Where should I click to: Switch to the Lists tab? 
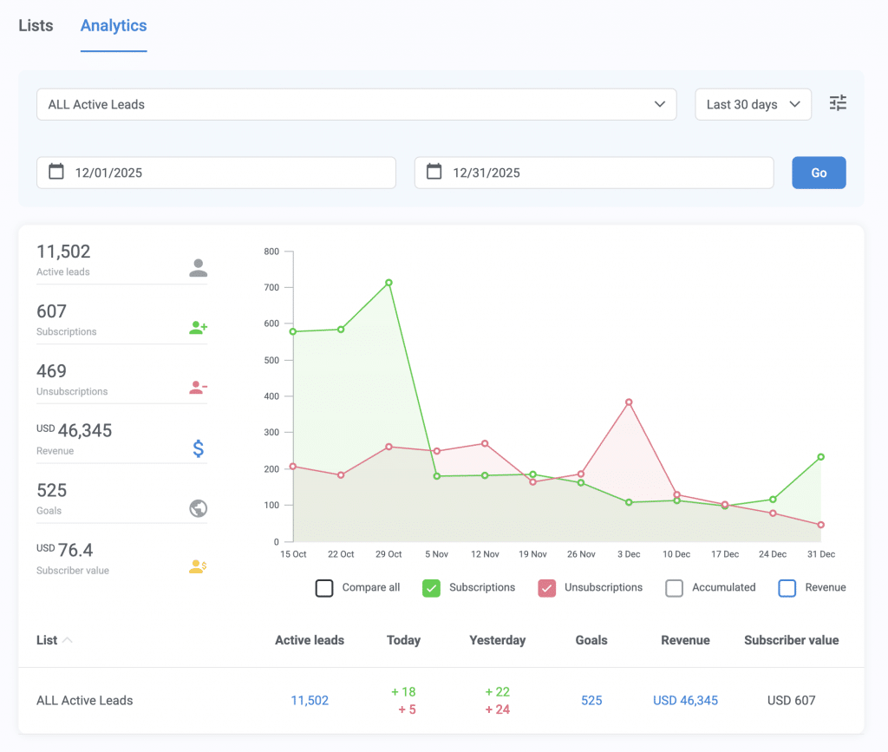35,25
